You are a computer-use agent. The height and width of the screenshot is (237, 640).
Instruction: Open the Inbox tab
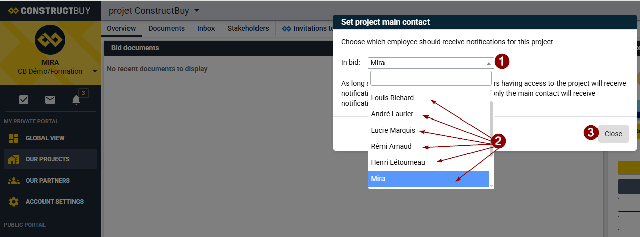tap(206, 28)
